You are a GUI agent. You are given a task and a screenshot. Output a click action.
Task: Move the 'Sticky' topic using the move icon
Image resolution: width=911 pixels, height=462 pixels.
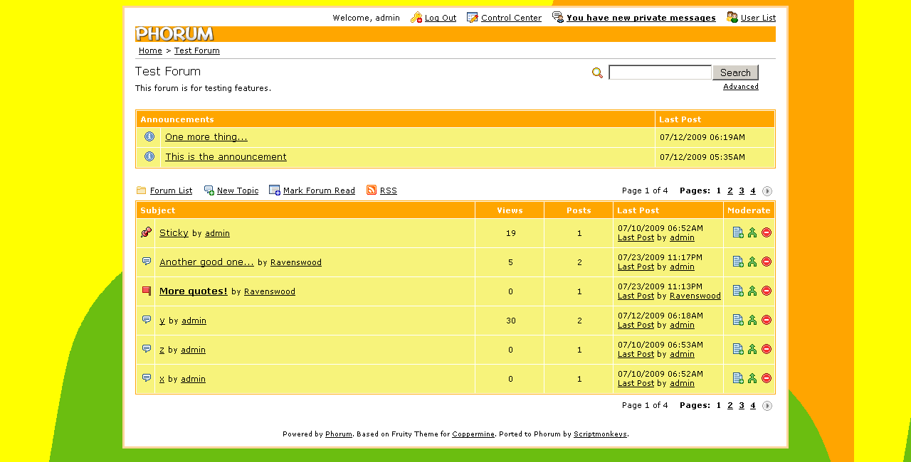coord(738,232)
